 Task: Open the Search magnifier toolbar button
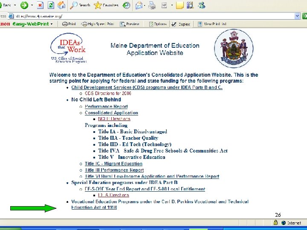point(80,5)
